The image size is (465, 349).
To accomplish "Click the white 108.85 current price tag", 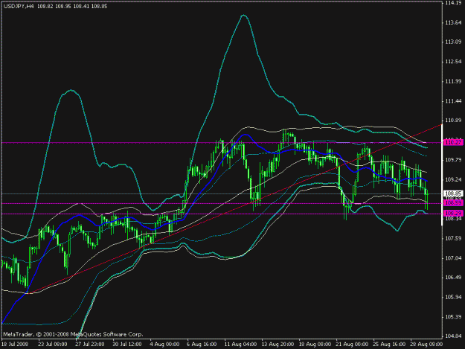I will (x=454, y=193).
